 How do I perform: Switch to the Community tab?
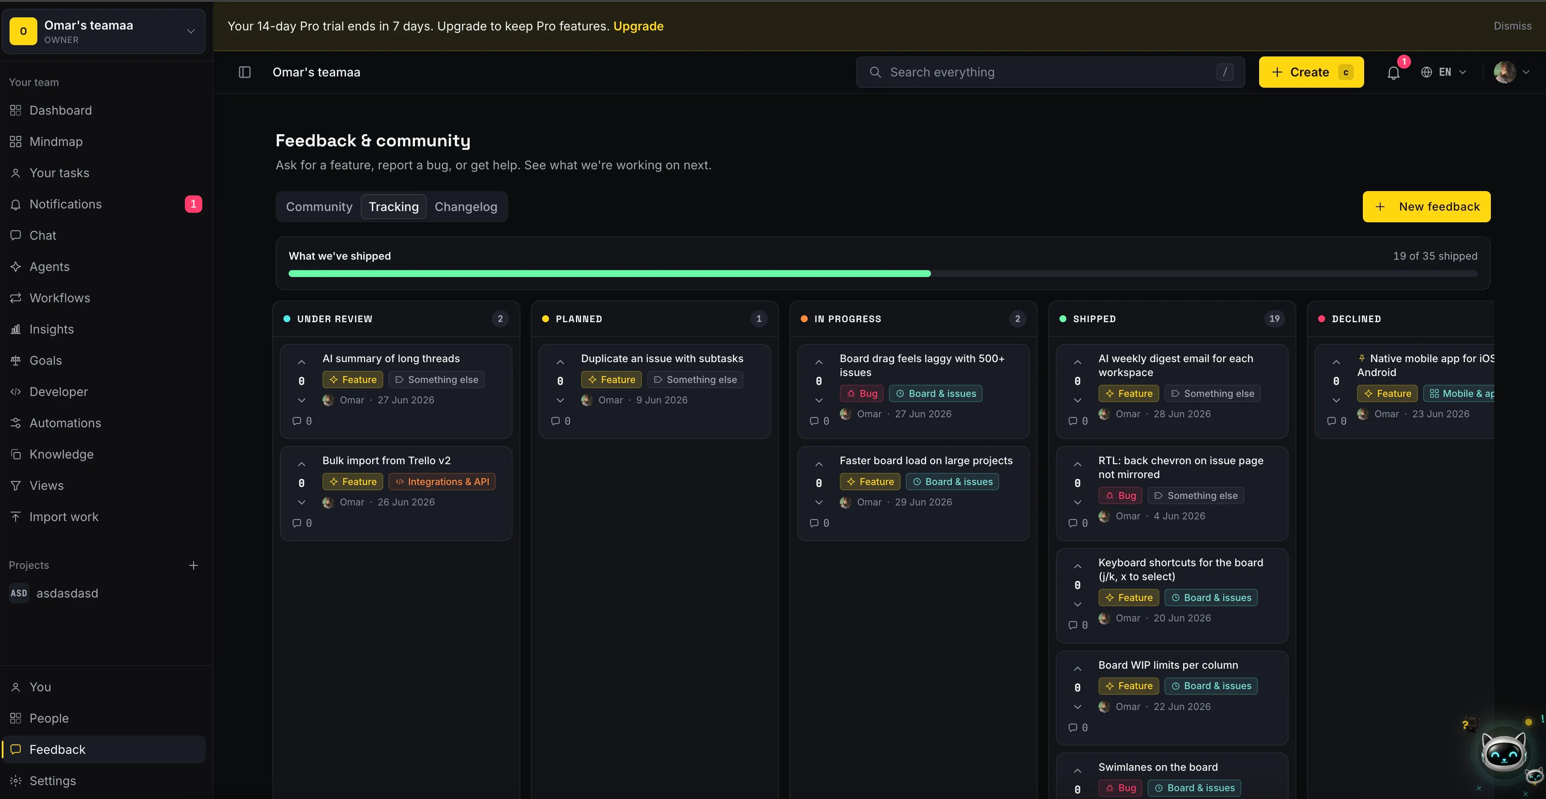[x=319, y=207]
